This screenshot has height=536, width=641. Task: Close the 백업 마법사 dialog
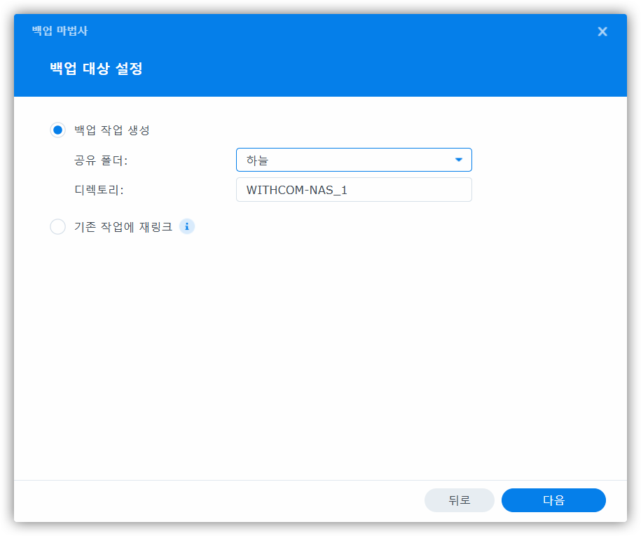pos(602,32)
